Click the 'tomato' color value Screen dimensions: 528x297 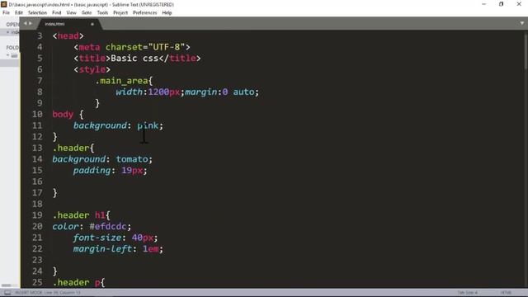tap(132, 159)
